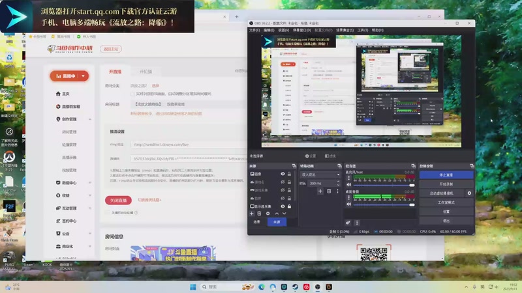Open 主页 home in Douyu sidebar
The height and width of the screenshot is (293, 522).
point(63,94)
